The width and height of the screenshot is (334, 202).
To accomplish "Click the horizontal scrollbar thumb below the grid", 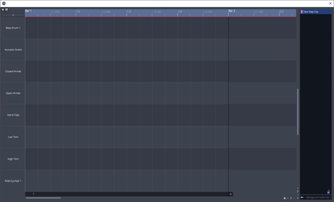I will point(43,198).
